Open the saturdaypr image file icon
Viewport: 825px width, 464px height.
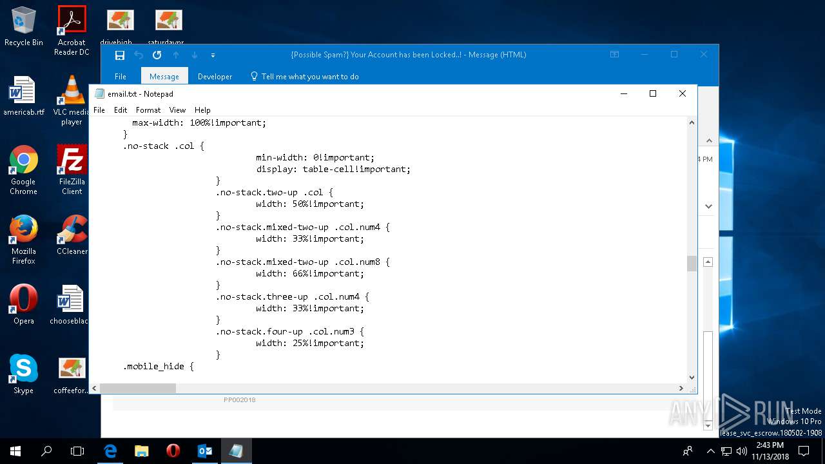[168, 27]
